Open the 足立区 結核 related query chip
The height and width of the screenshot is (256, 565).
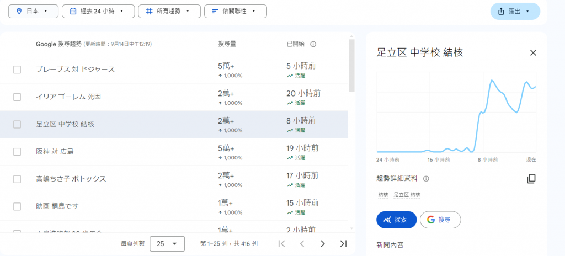(407, 195)
